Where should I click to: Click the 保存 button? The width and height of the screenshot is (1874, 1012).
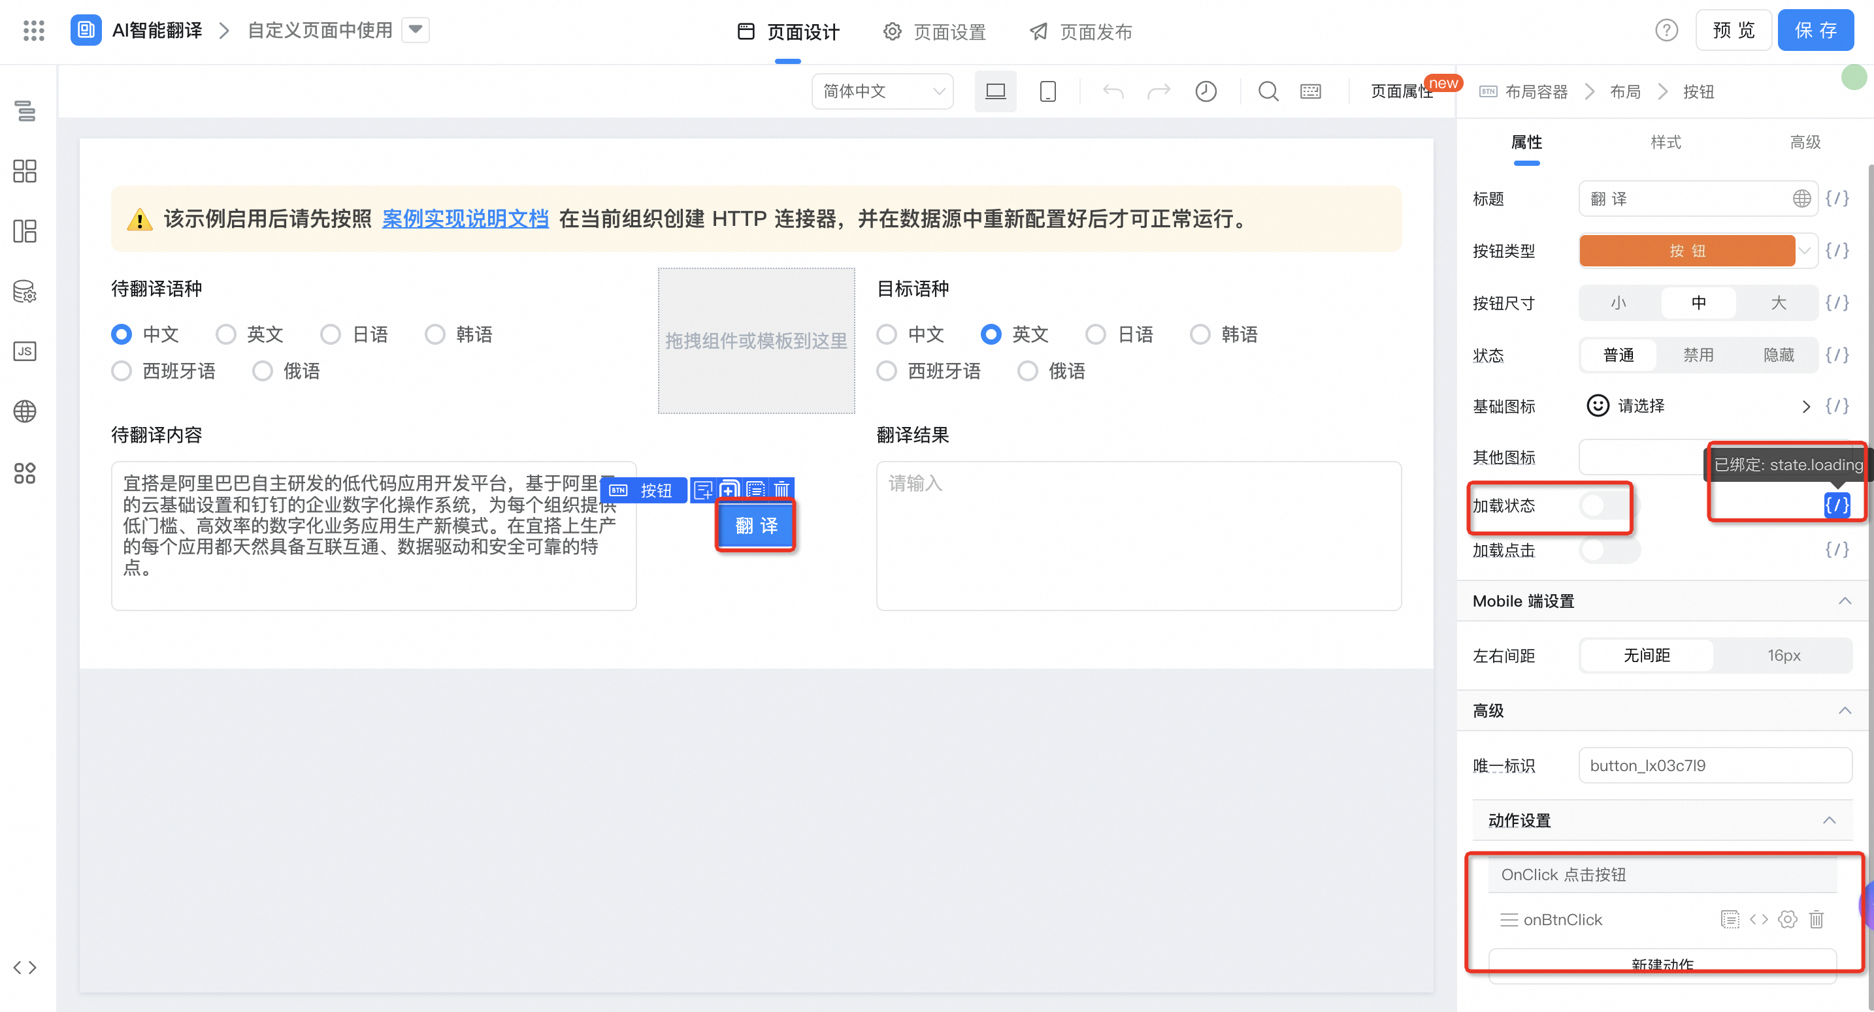1815,31
